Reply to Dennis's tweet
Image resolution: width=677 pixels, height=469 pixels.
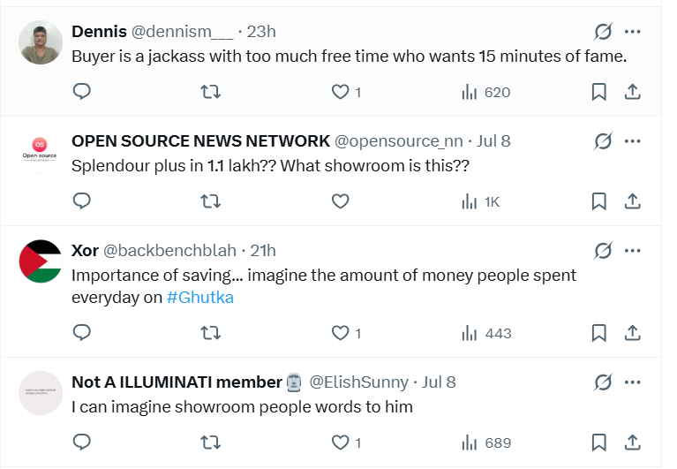coord(81,92)
